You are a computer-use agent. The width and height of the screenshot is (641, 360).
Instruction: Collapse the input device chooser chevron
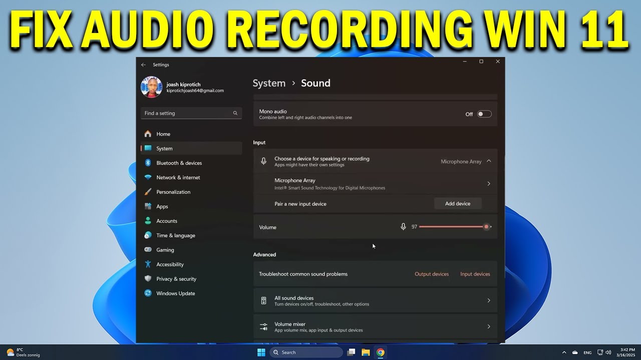489,161
